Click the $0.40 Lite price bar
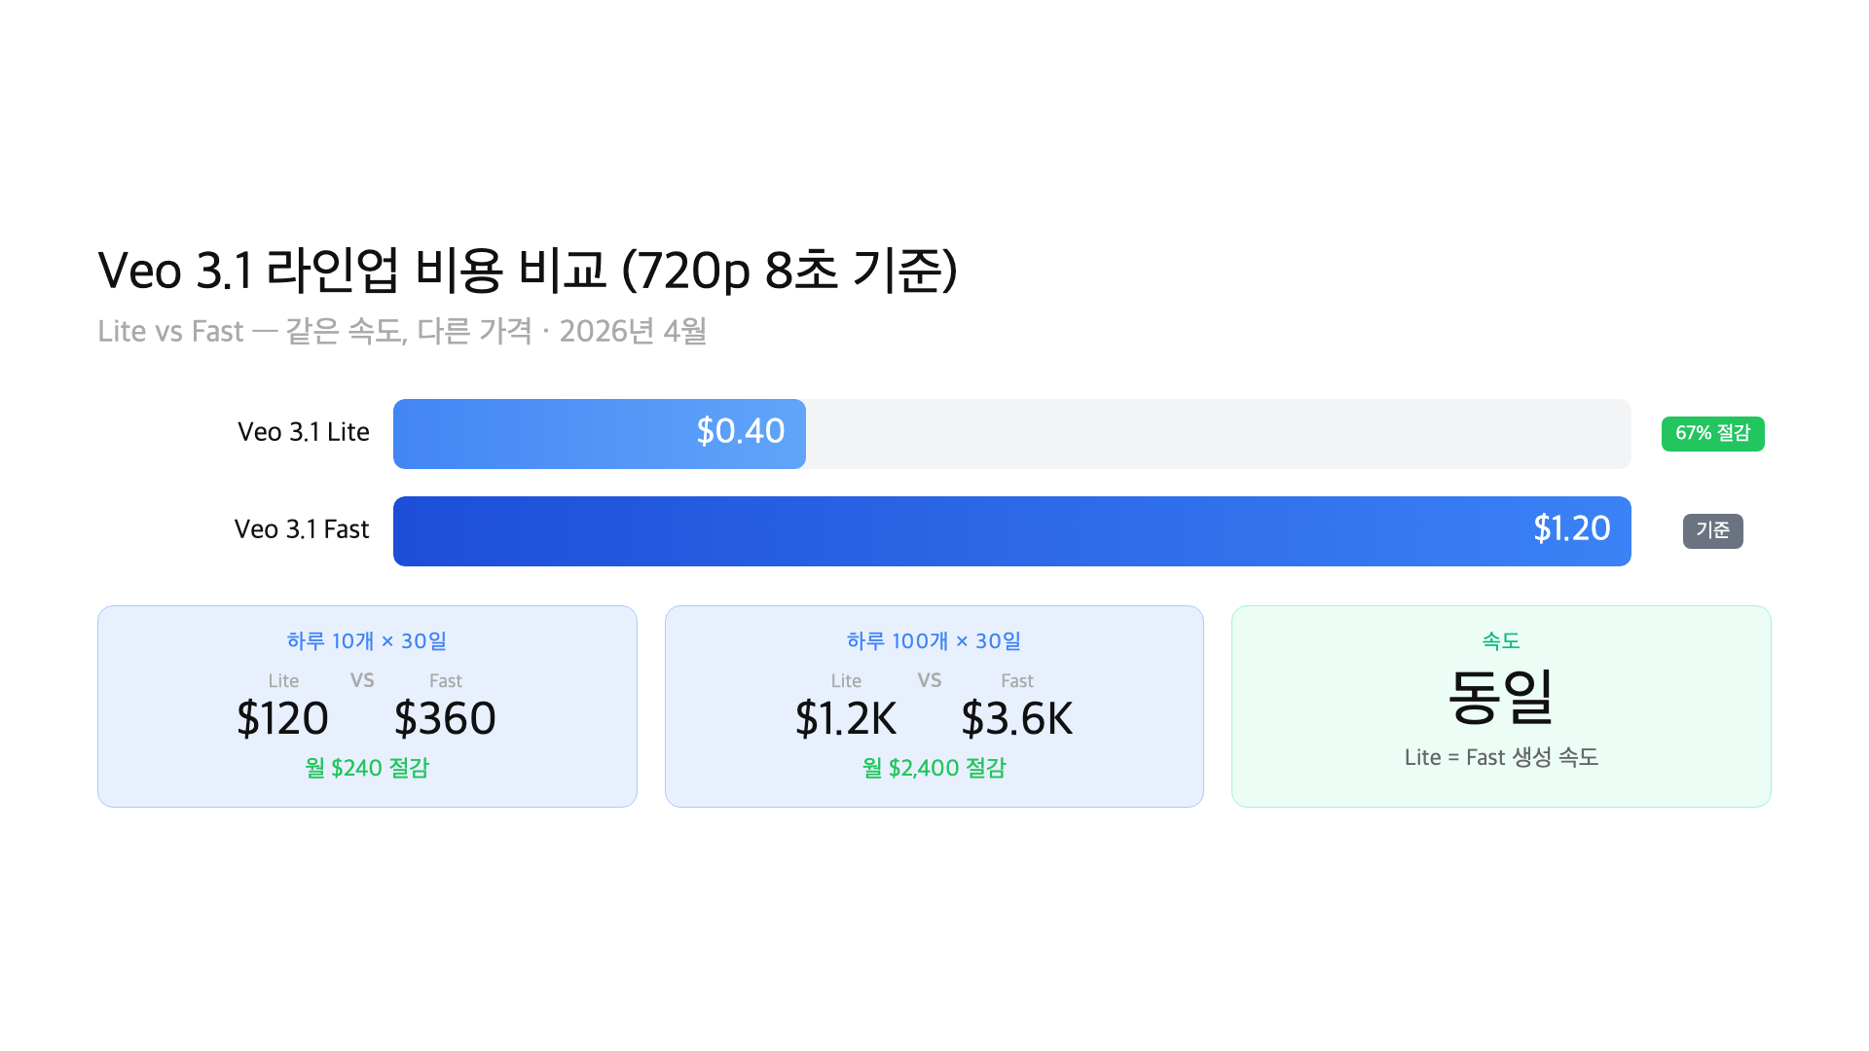Viewport: 1869px width, 1051px height. (x=599, y=433)
